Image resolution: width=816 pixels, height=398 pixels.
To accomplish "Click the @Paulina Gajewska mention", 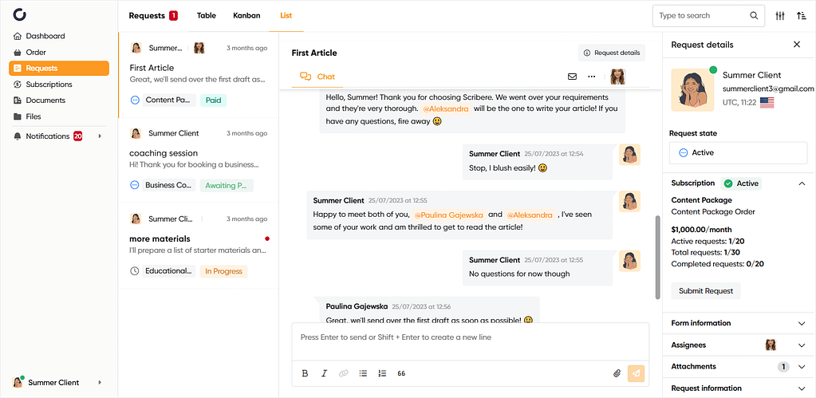I will (448, 215).
